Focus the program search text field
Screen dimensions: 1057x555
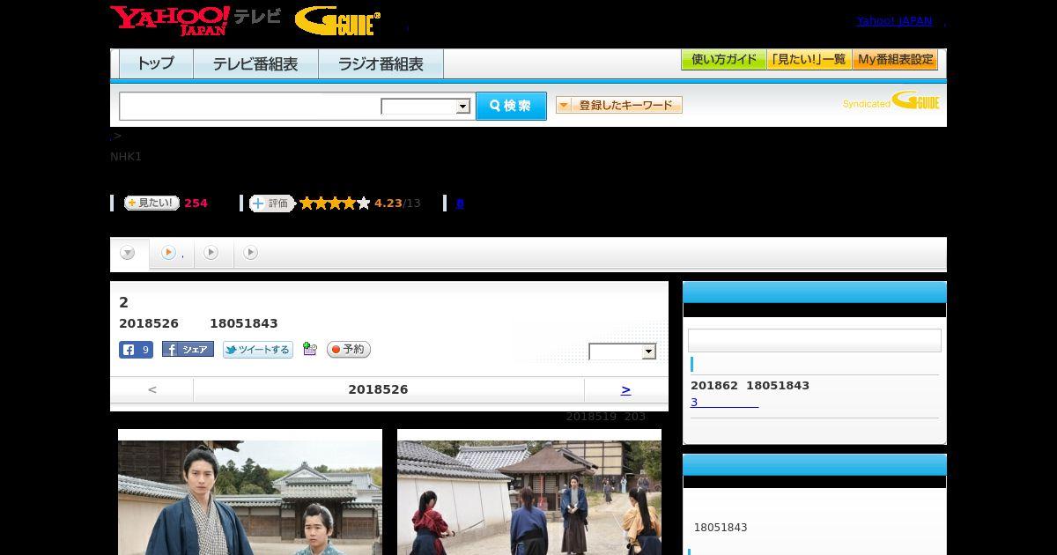click(250, 106)
